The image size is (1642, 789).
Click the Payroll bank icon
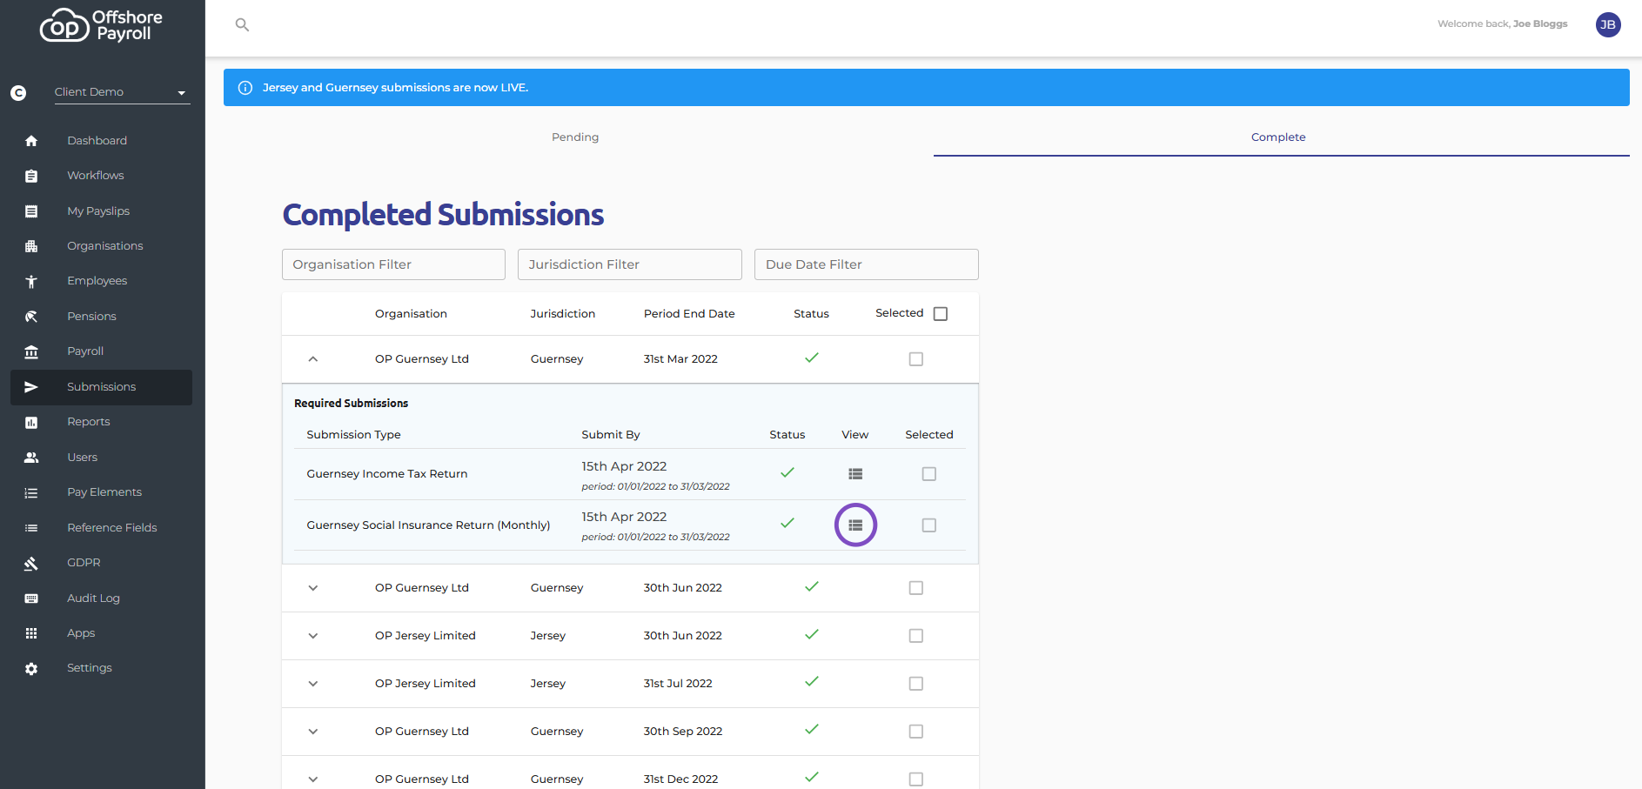[31, 351]
